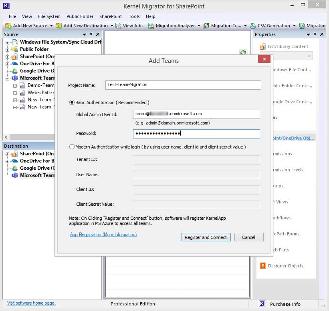The height and width of the screenshot is (311, 329).
Task: Click Register and Connect button
Action: [206, 237]
